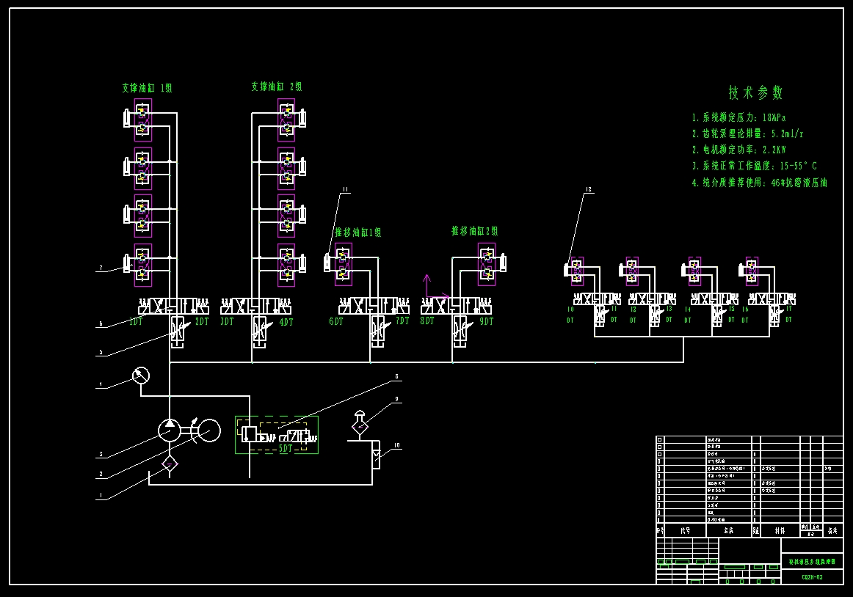Click the 6DT solenoid label

pos(336,321)
